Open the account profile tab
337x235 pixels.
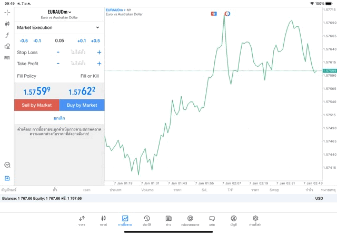234,221
